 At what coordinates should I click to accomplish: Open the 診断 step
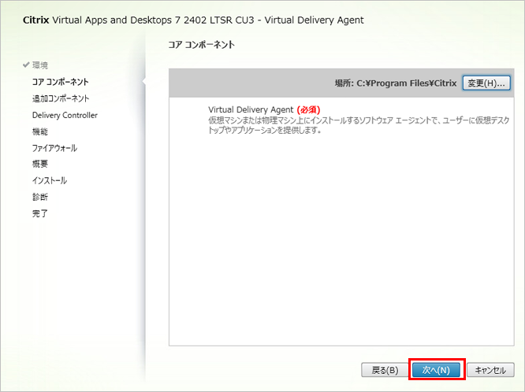click(x=39, y=197)
